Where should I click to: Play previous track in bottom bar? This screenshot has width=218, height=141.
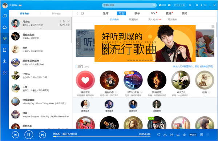pos(15,134)
